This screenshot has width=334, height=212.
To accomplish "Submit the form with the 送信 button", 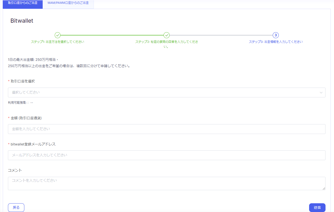I will 317,208.
